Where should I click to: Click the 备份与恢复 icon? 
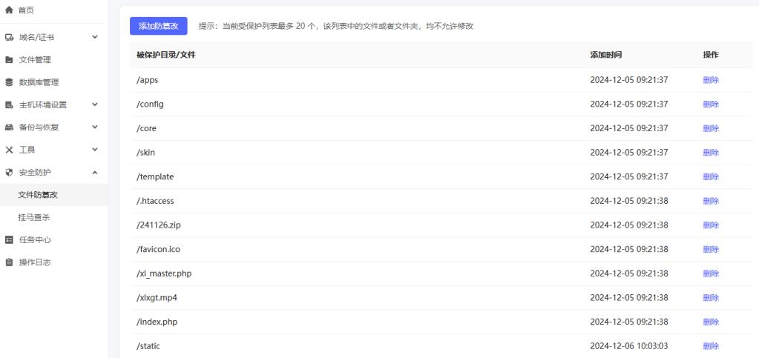(x=9, y=127)
